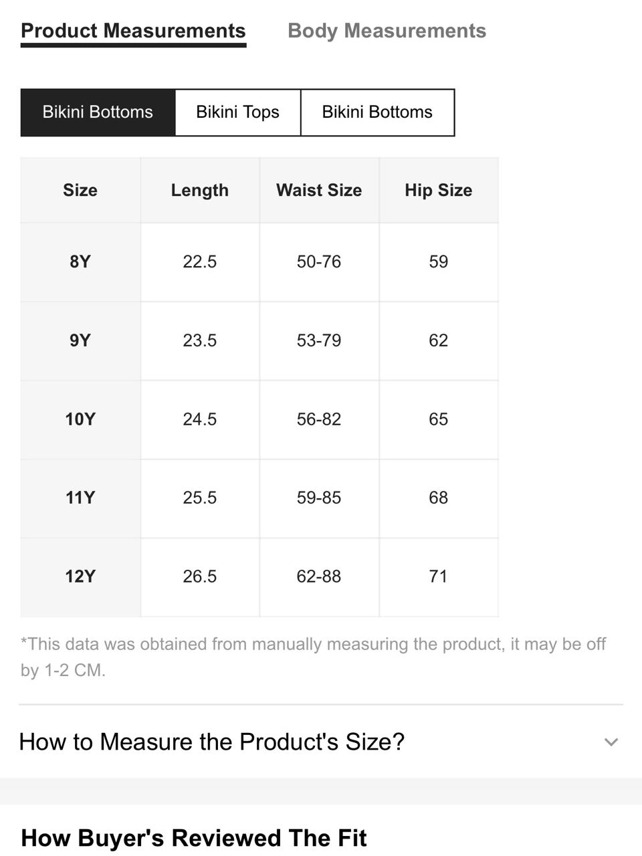
Task: Select the 11Y size row label
Action: [x=80, y=498]
